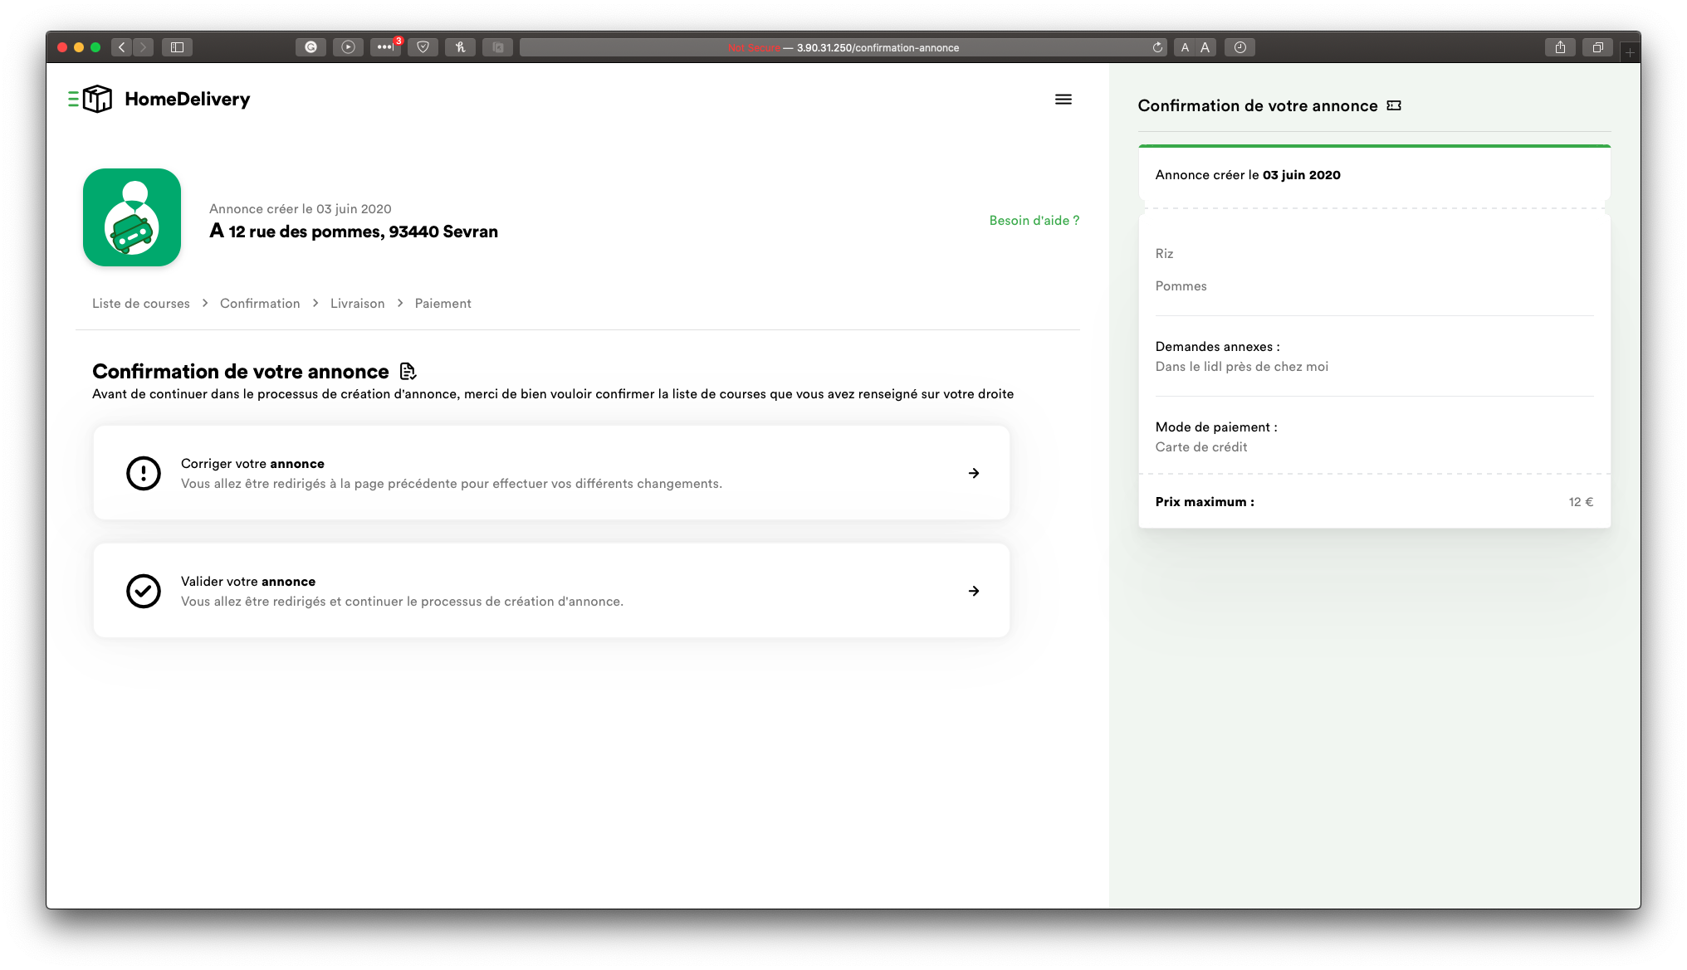The width and height of the screenshot is (1687, 970).
Task: Click arrow on Corriger votre annonce card
Action: click(974, 473)
